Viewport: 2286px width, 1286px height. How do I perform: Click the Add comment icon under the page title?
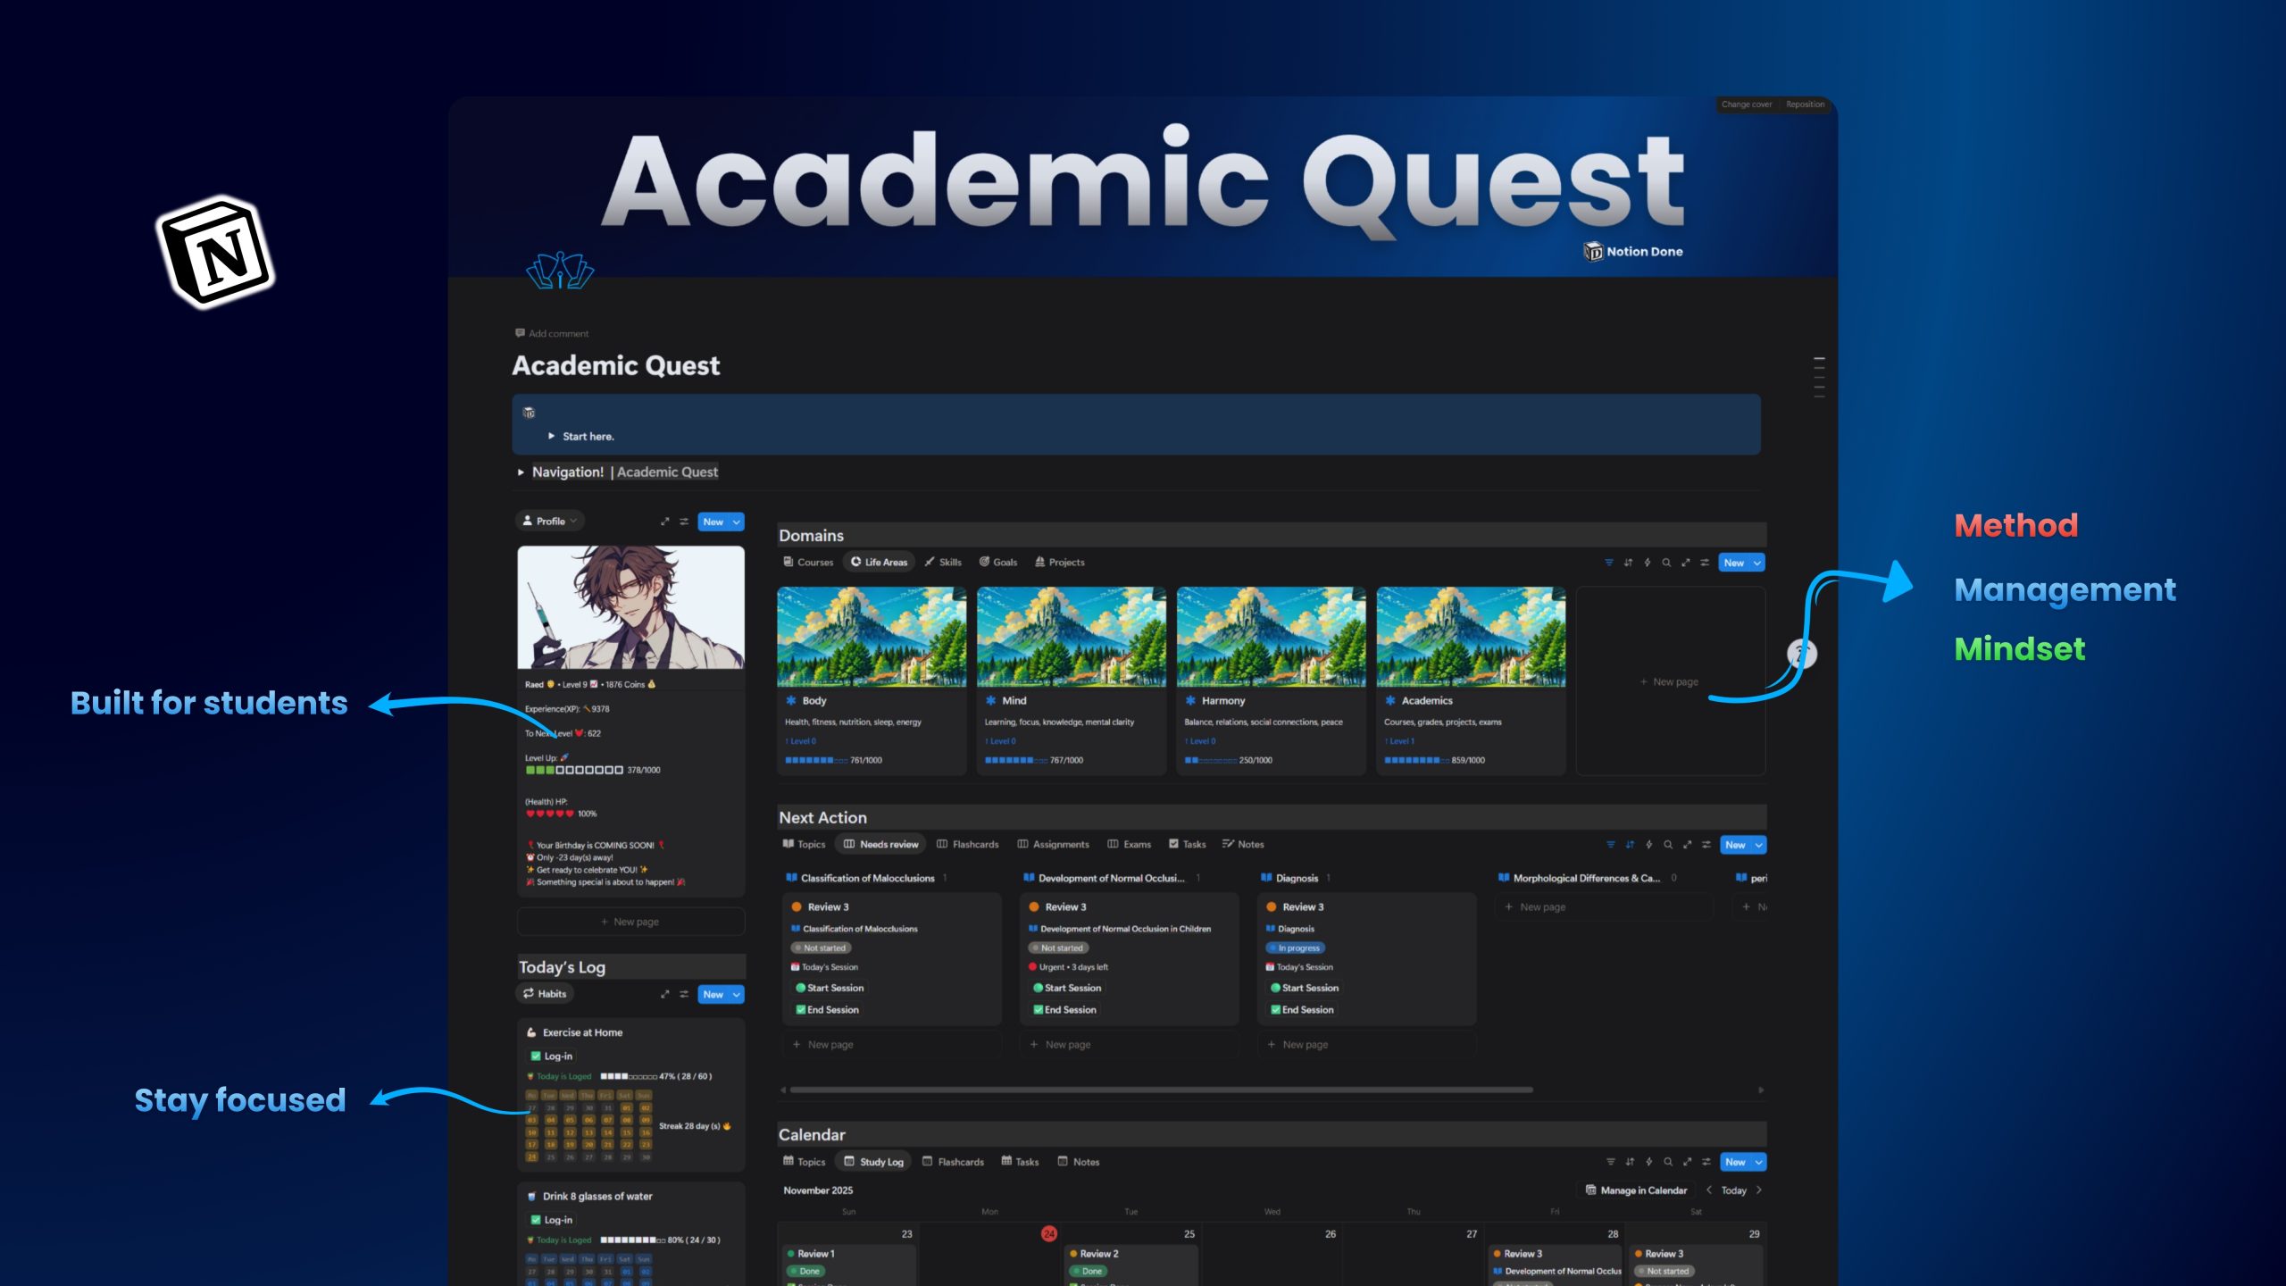(521, 333)
